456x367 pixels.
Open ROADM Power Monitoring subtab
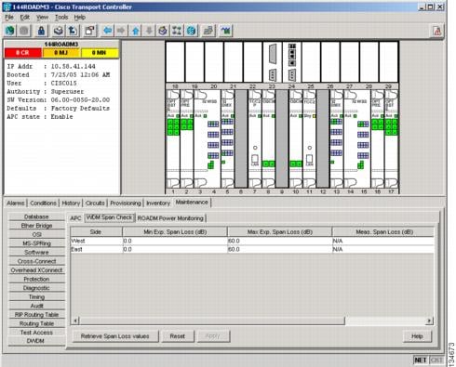pyautogui.click(x=170, y=218)
